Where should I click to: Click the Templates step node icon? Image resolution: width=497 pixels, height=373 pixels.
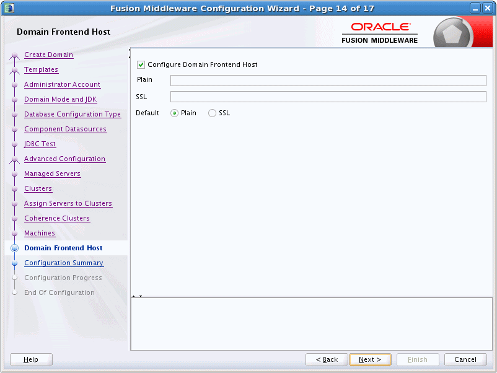click(15, 71)
